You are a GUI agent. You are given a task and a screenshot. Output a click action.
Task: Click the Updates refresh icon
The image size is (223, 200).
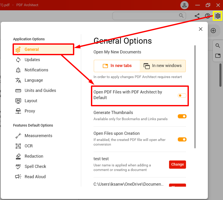pos(18,60)
